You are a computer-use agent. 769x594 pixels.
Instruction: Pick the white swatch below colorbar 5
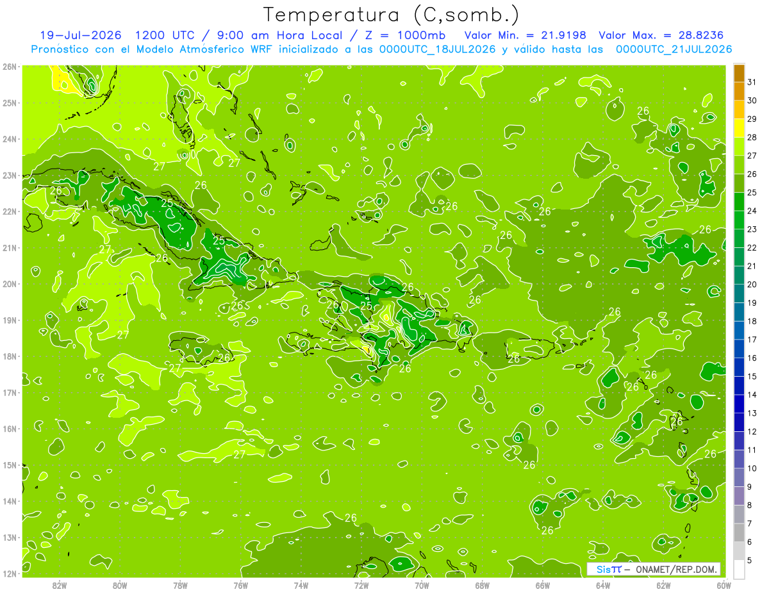pos(739,569)
